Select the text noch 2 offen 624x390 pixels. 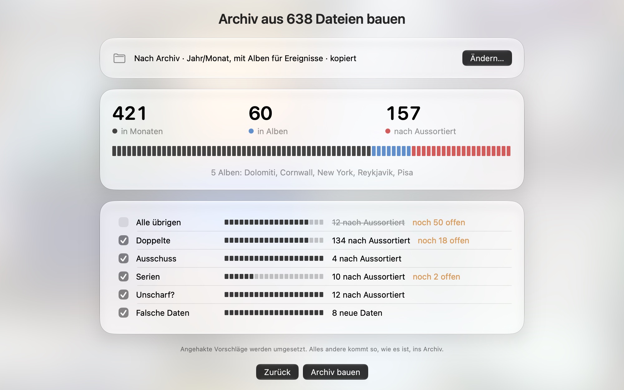[436, 277]
